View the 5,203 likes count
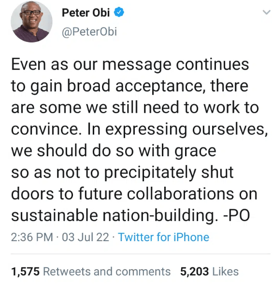 pos(195,272)
